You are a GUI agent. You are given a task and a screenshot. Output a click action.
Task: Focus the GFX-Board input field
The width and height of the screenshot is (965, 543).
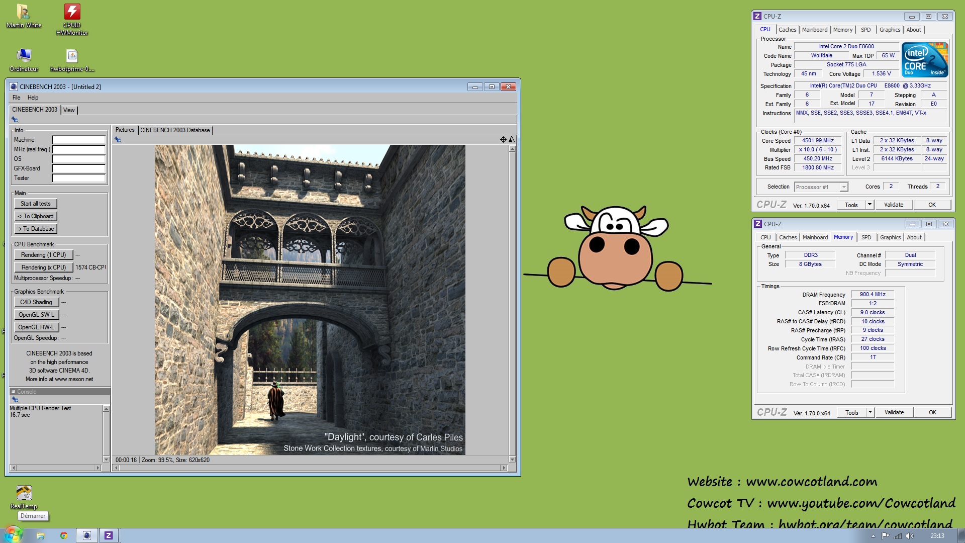[79, 168]
